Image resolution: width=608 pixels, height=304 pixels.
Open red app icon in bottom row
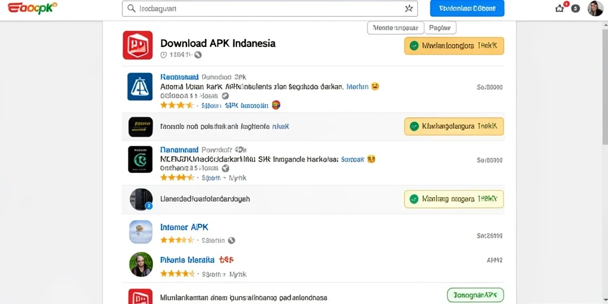[x=140, y=296]
